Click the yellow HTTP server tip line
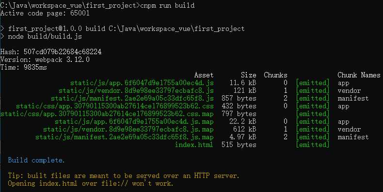This screenshot has height=192, width=383. click(124, 176)
